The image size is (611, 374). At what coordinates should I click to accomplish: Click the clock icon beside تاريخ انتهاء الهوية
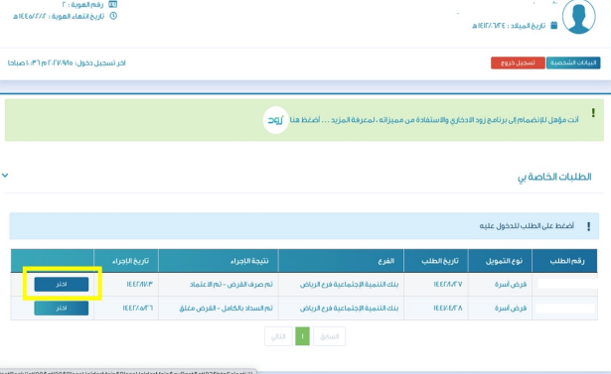(113, 16)
